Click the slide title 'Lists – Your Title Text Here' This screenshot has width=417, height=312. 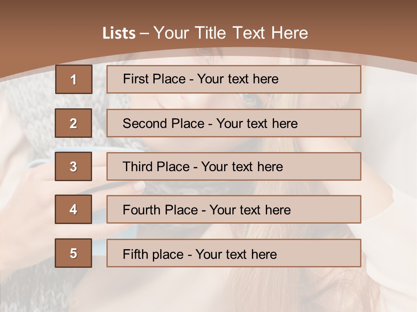(205, 33)
